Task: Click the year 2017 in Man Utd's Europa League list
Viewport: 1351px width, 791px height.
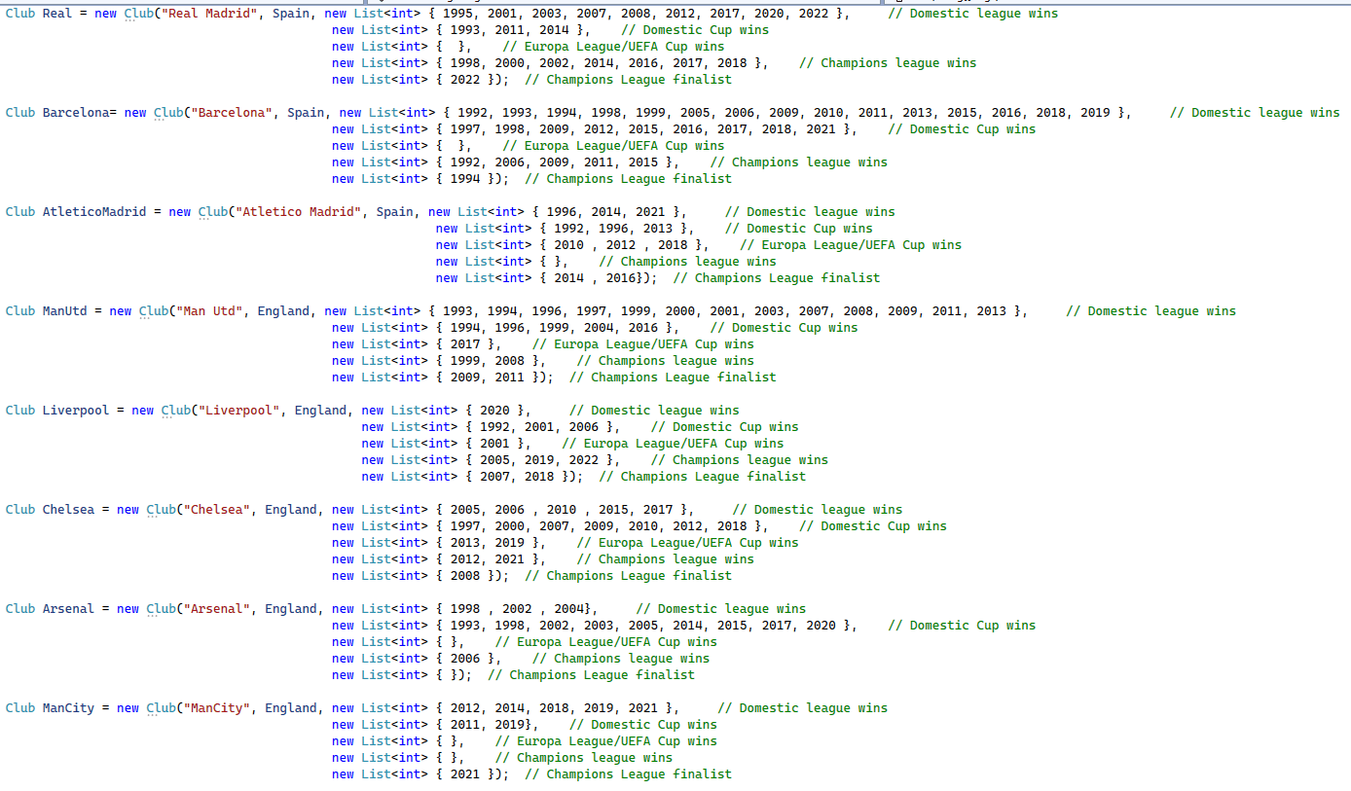Action: coord(465,344)
